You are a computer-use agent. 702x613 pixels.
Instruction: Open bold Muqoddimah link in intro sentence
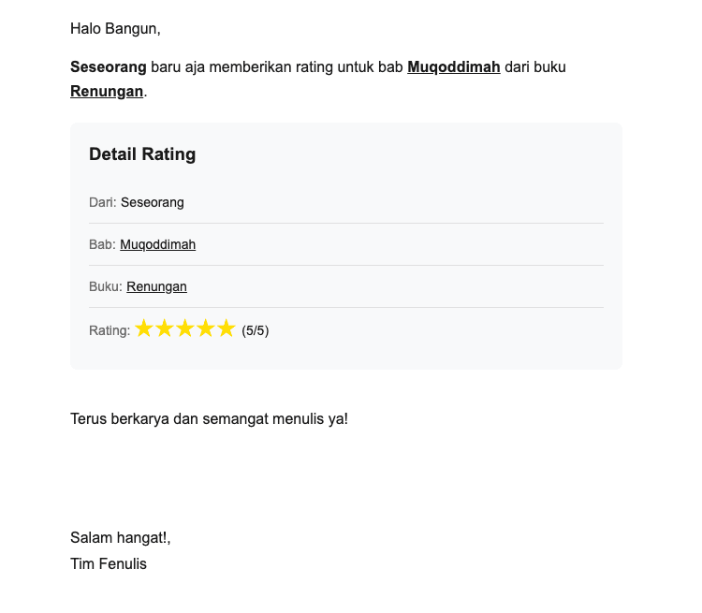(454, 67)
